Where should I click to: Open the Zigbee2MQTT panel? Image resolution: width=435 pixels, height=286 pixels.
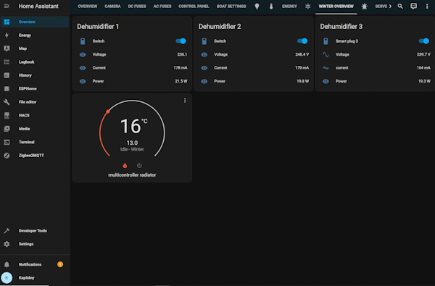(35, 156)
